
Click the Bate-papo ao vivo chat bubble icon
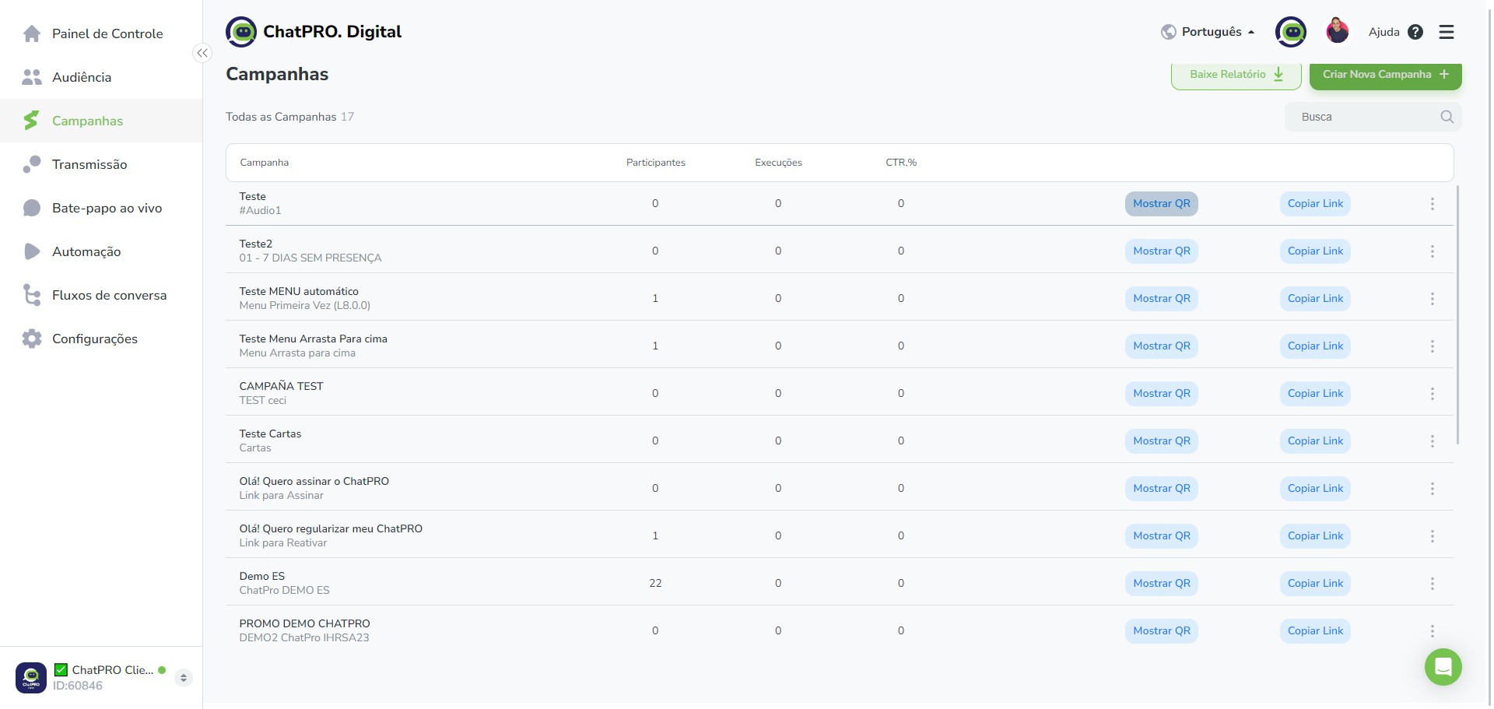[32, 208]
